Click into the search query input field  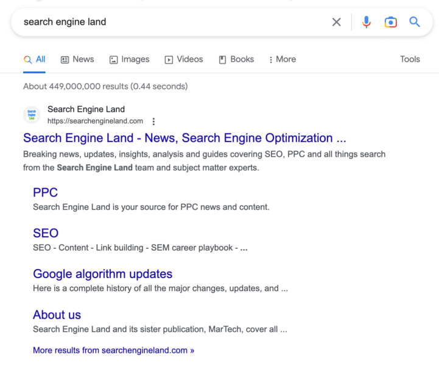point(170,22)
